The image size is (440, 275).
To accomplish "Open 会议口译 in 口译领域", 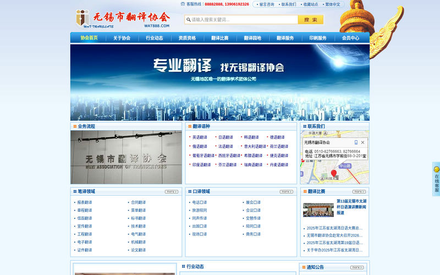I will [x=253, y=210].
